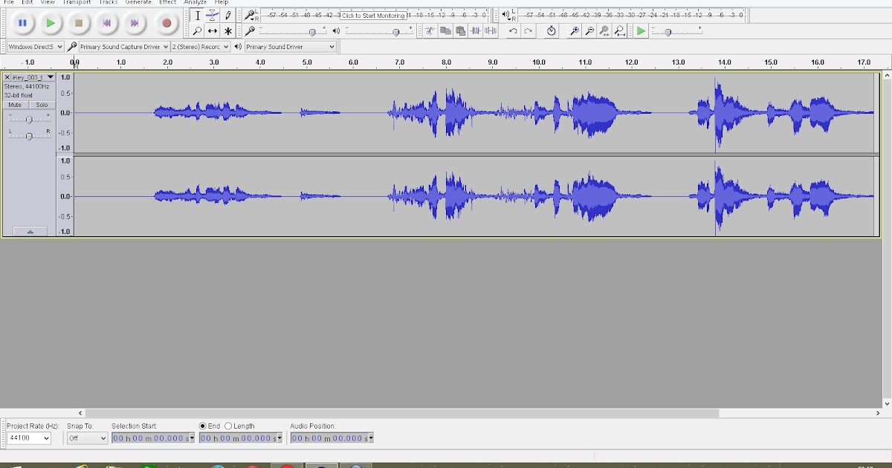Enable Solo on the track

point(42,105)
